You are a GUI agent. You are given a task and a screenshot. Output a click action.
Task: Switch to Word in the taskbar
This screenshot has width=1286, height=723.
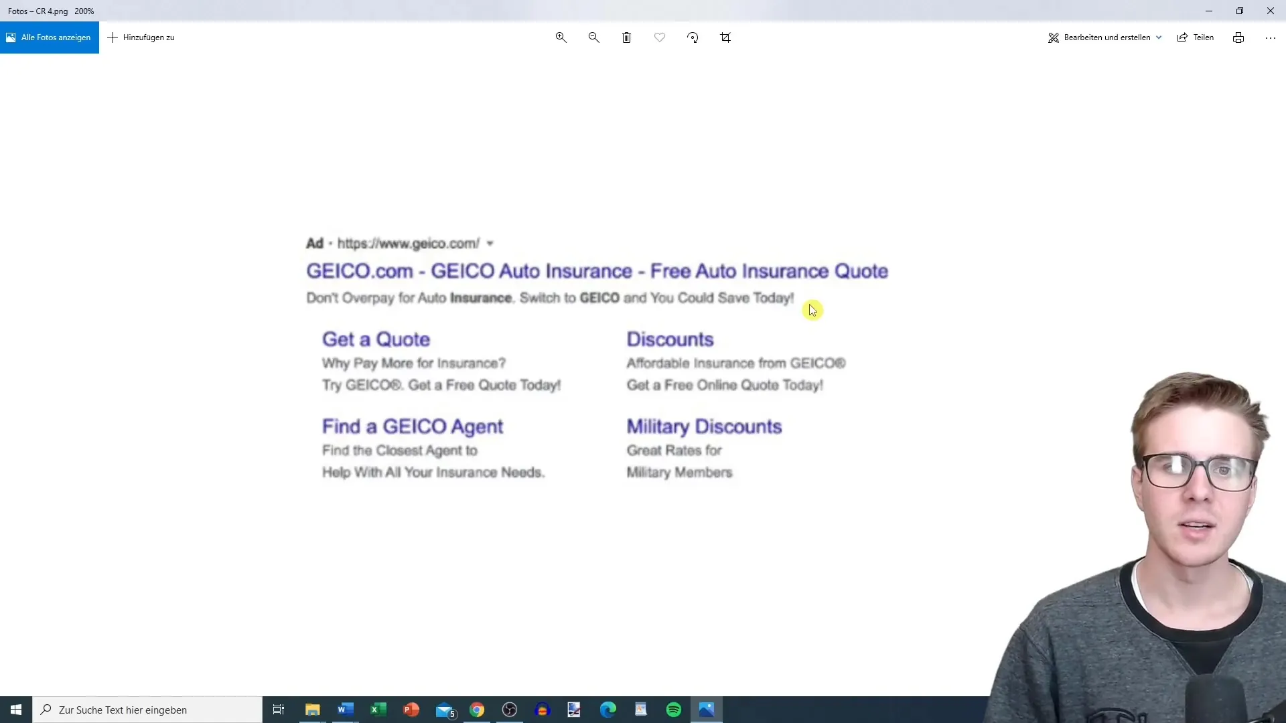pyautogui.click(x=346, y=710)
